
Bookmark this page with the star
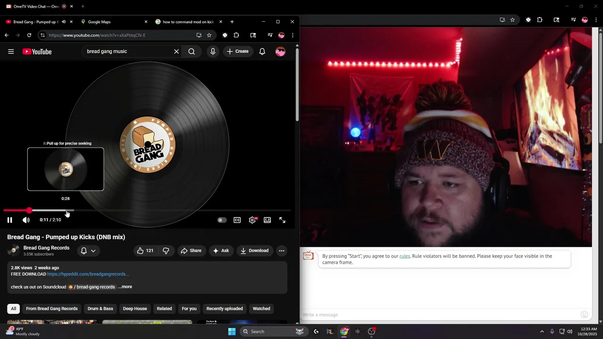tap(209, 35)
